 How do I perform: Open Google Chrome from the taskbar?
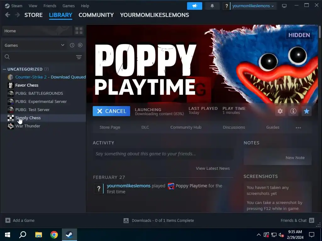pyautogui.click(x=54, y=235)
